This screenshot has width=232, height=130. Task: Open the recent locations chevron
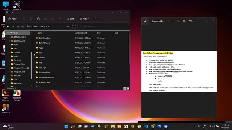coord(18,26)
